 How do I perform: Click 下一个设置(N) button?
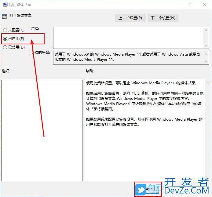click(x=163, y=18)
